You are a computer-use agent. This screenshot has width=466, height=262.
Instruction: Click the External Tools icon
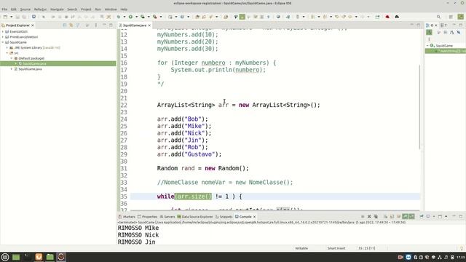(155, 17)
